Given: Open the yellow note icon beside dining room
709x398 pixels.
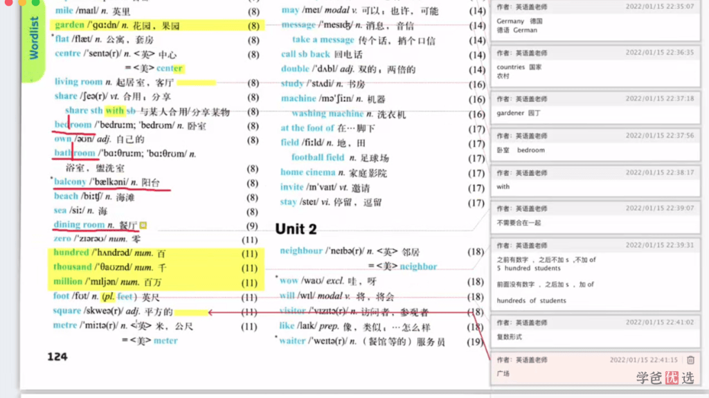Looking at the screenshot, I should click(143, 225).
